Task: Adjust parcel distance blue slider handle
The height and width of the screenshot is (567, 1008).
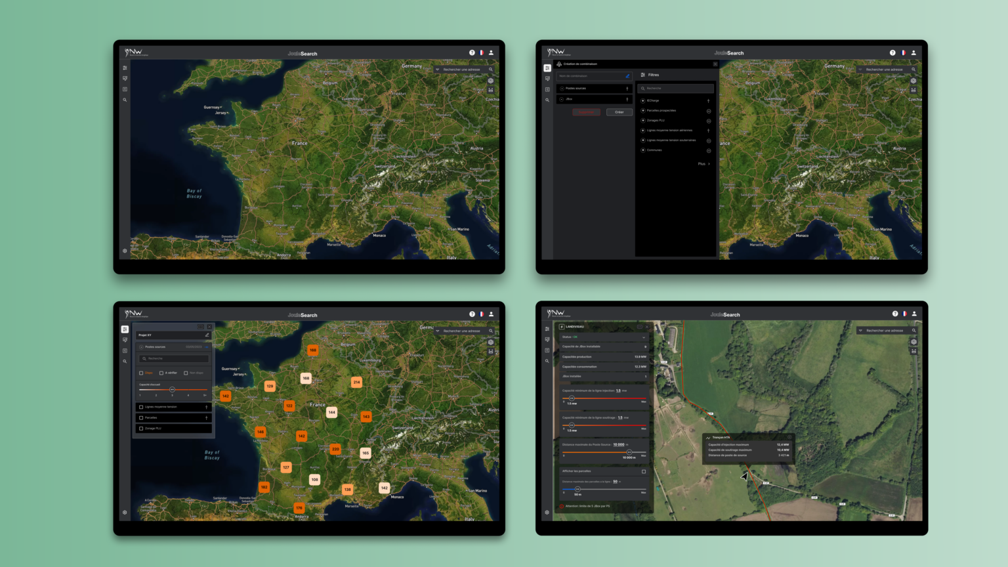Action: [577, 488]
